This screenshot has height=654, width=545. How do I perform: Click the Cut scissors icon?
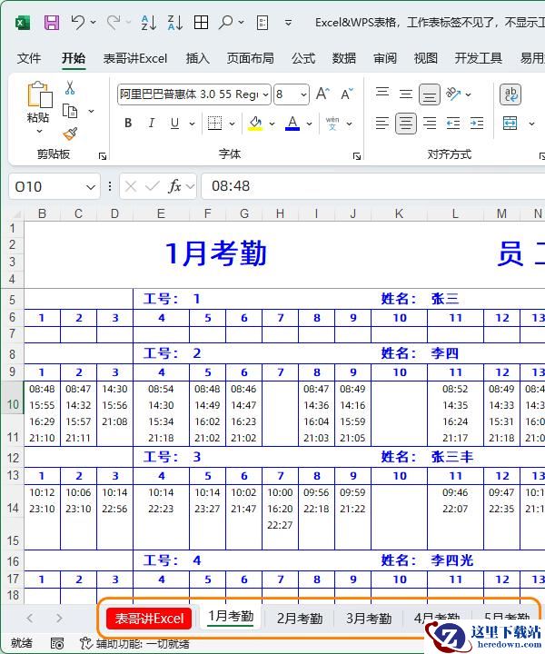(x=70, y=87)
